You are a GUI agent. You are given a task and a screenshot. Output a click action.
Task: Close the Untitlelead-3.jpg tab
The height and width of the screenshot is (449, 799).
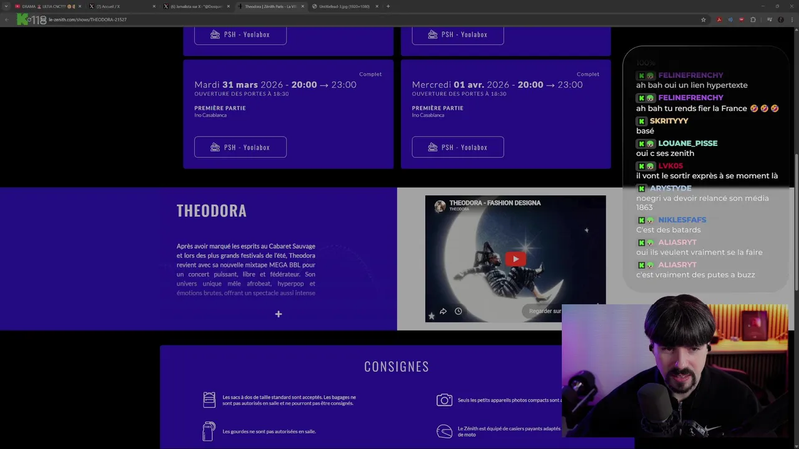click(377, 6)
